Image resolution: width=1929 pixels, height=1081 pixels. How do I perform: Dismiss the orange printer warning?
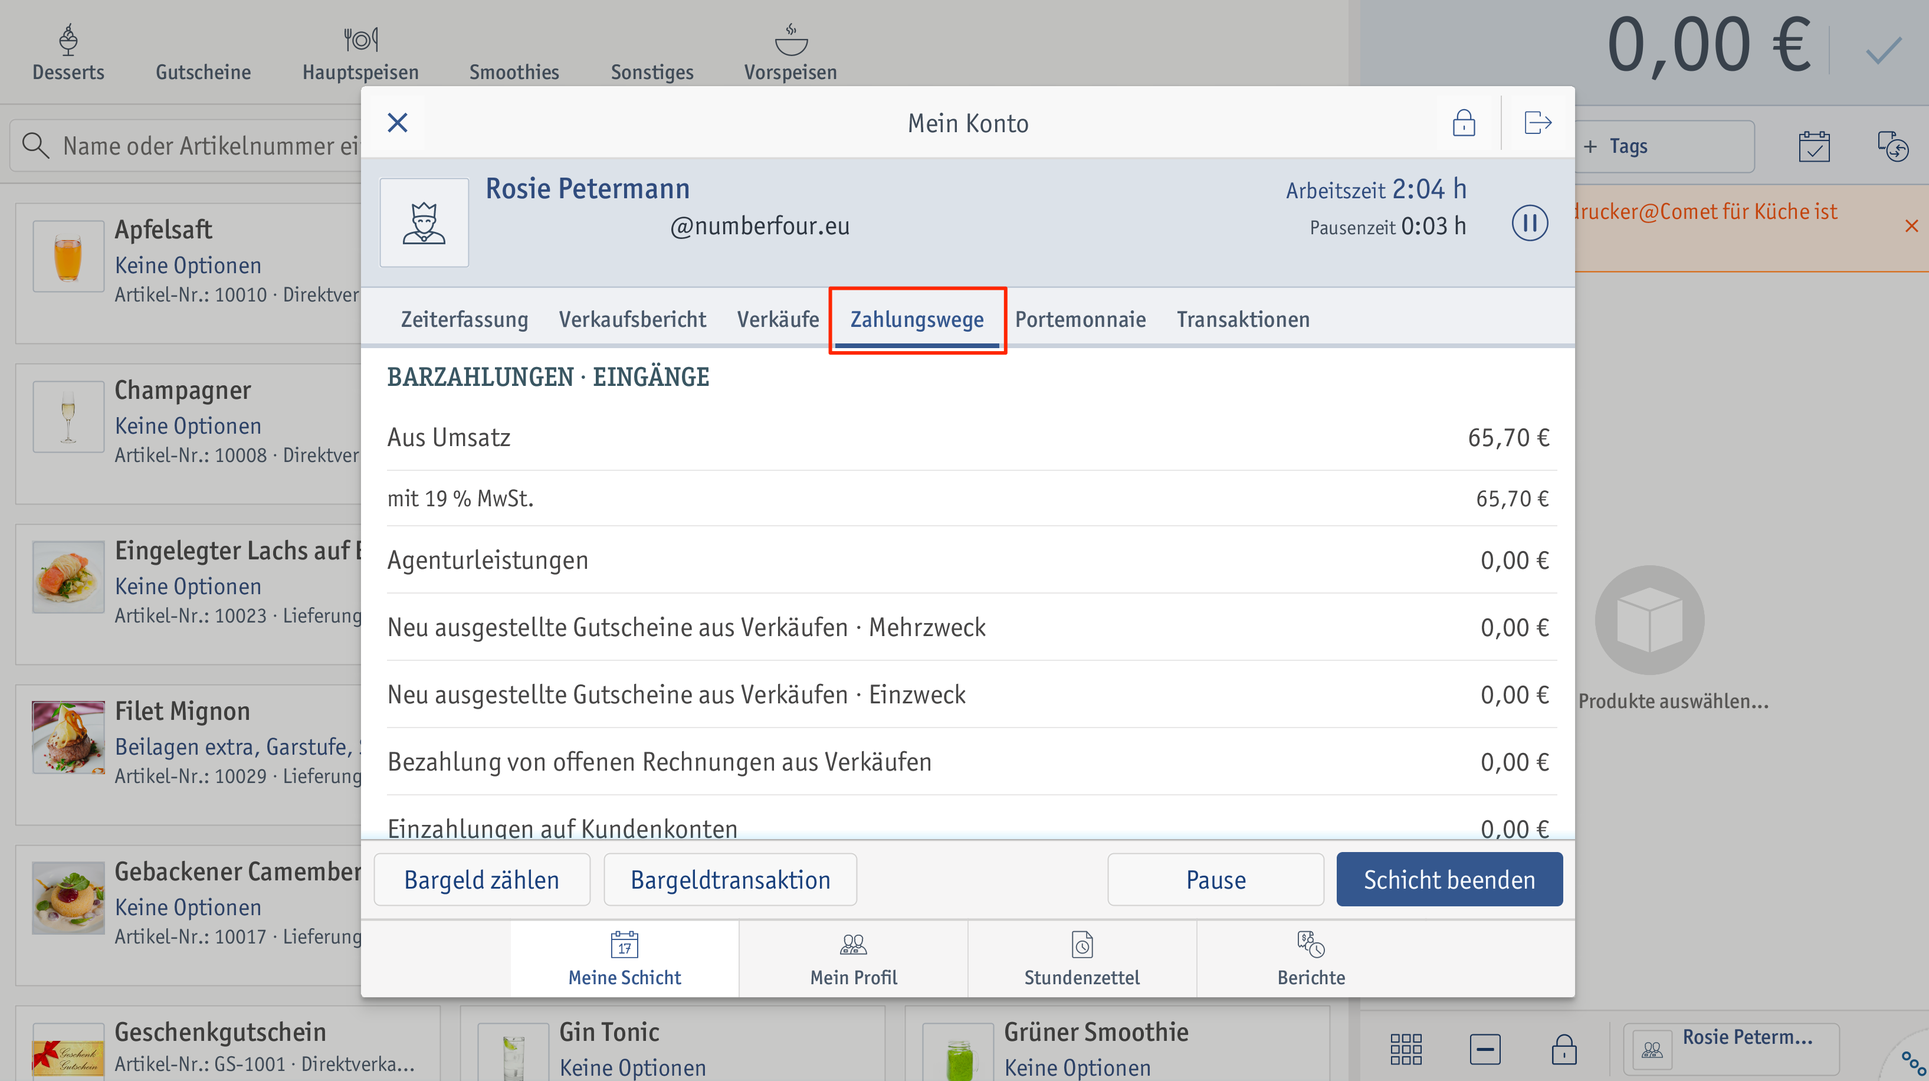pyautogui.click(x=1911, y=225)
